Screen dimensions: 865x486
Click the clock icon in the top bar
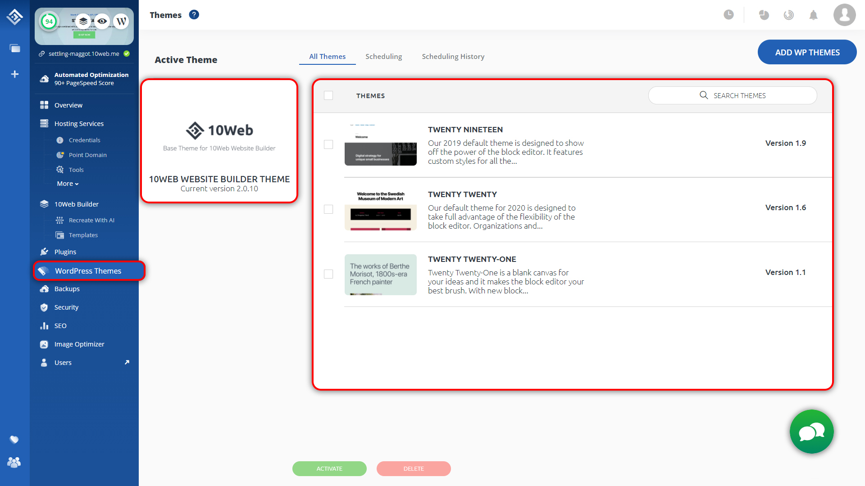tap(728, 15)
